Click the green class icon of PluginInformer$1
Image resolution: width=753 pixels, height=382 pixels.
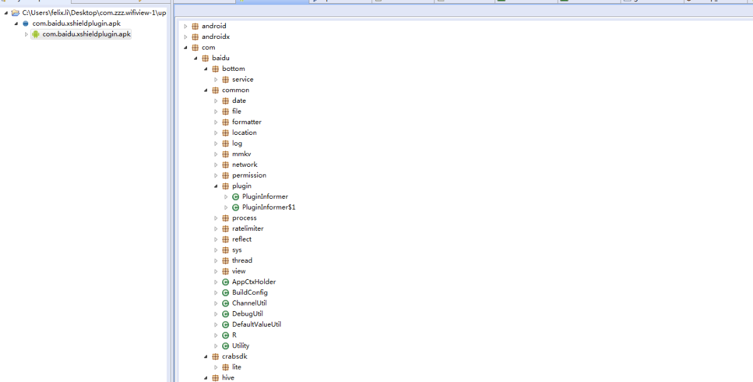pos(235,208)
